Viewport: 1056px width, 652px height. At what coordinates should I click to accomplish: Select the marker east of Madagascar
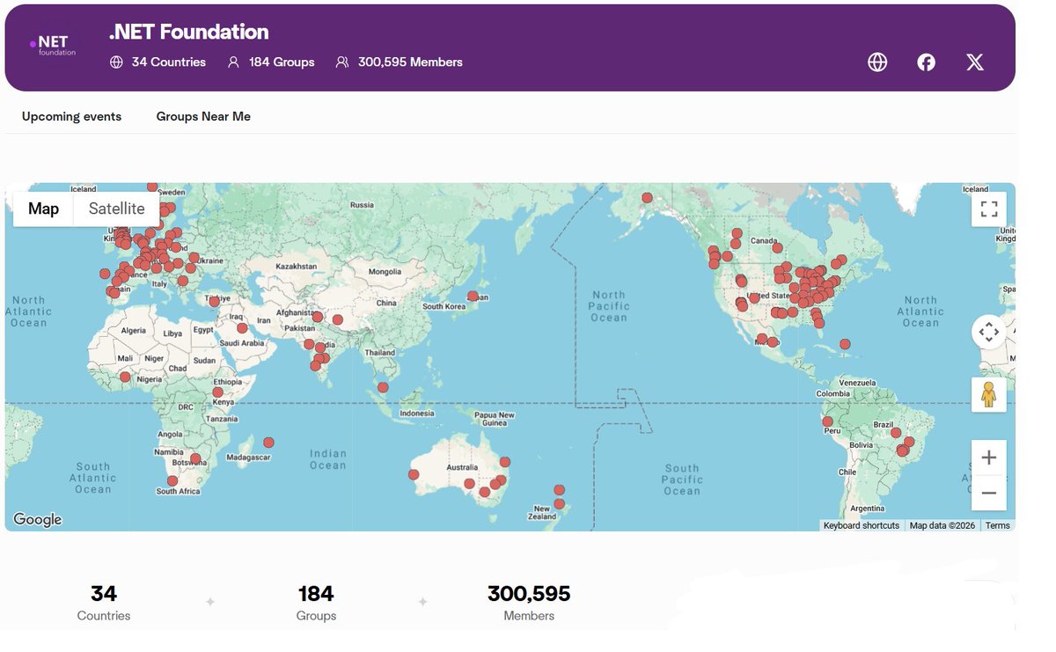[268, 443]
